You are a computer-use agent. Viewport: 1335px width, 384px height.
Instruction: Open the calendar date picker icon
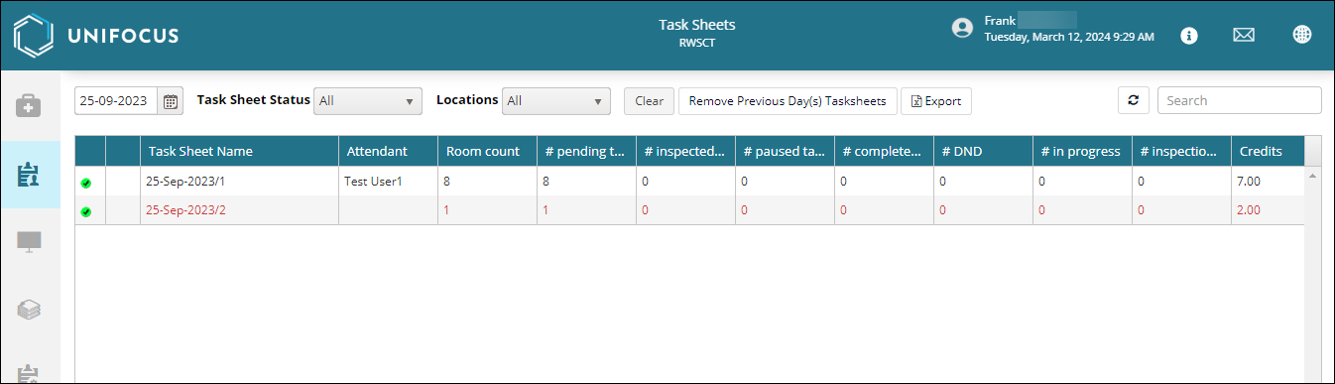pyautogui.click(x=171, y=101)
